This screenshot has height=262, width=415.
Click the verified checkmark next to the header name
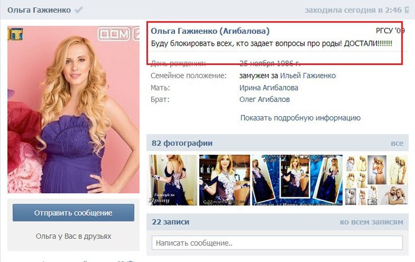pyautogui.click(x=79, y=10)
